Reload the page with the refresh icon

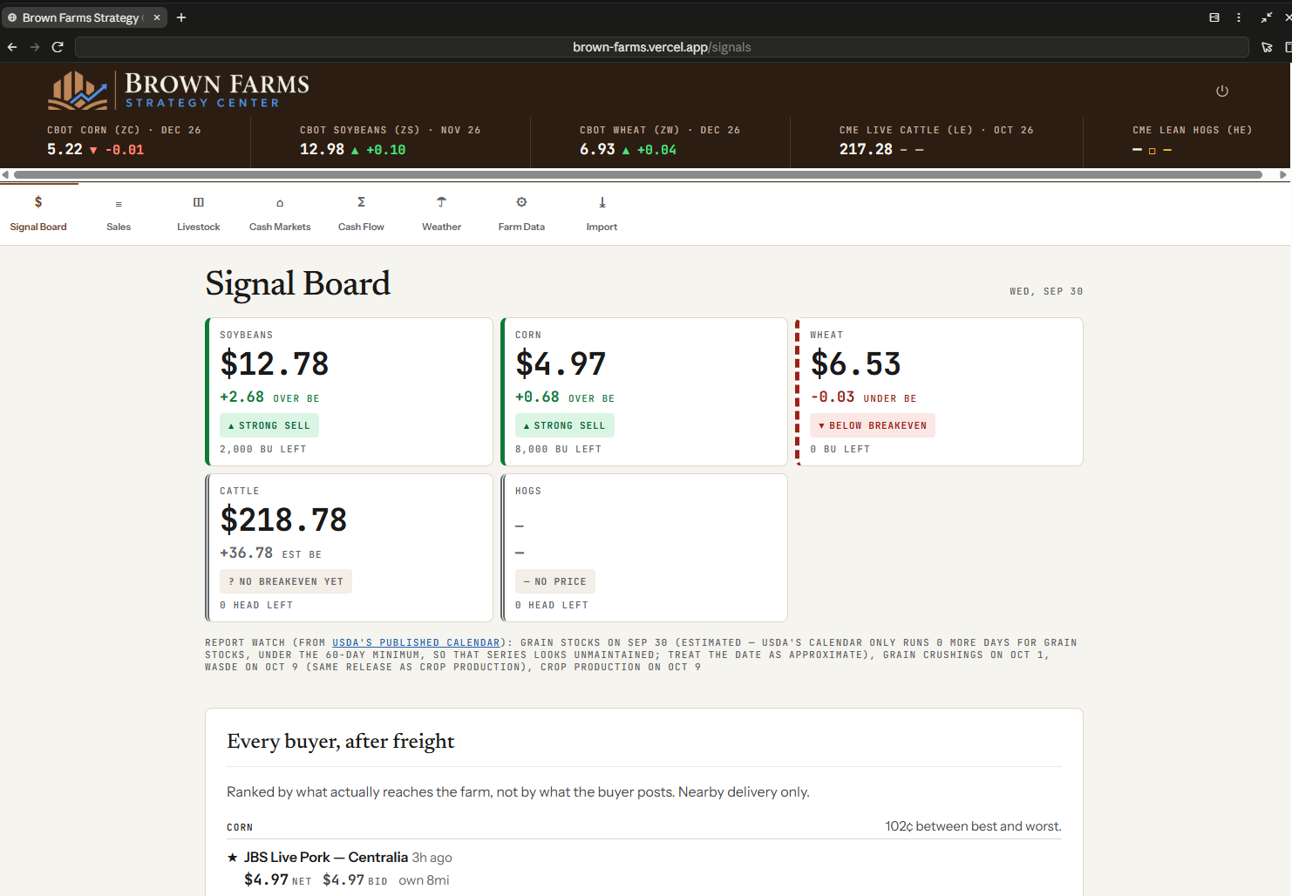point(58,47)
